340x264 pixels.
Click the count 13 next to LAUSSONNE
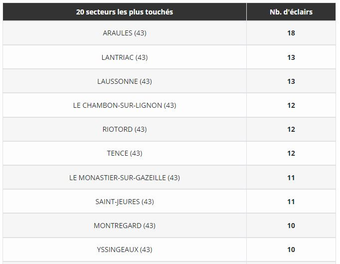pos(291,81)
